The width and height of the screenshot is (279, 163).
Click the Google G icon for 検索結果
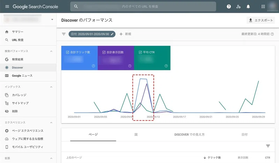pyautogui.click(x=7, y=59)
